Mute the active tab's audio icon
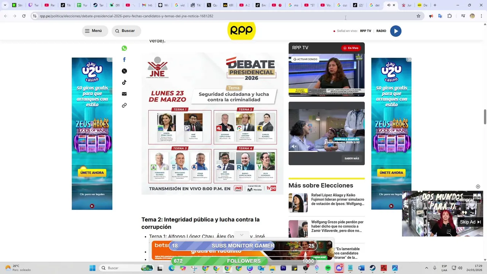487x274 pixels. pyautogui.click(x=388, y=5)
